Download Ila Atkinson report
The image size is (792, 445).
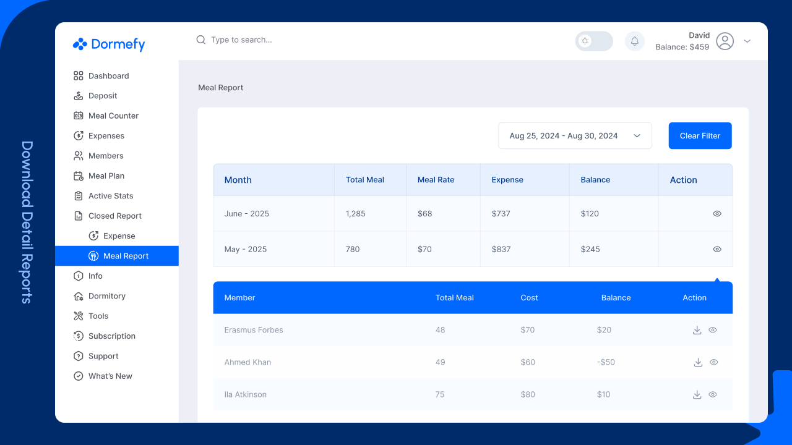[x=697, y=394]
